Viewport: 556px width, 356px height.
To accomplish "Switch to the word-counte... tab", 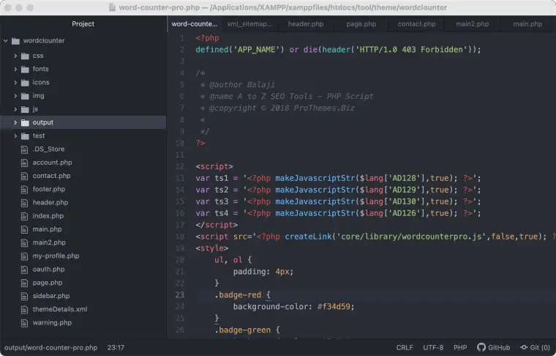I will tap(195, 24).
